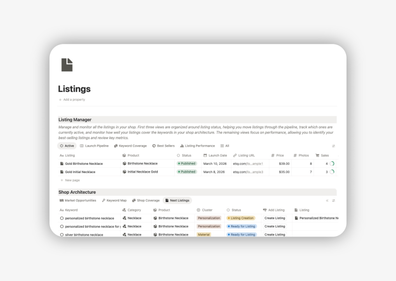Viewport: 396px width, 281px height.
Task: Click Published status of Gold Birthstone Necklace
Action: (x=187, y=164)
